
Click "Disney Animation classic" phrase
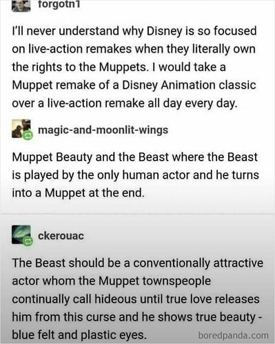(189, 85)
